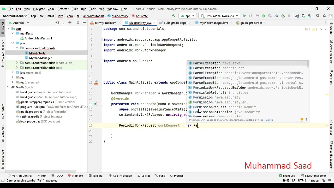Open completion popup three-dots menu
Screen dimensions: 334x188
click(307, 120)
